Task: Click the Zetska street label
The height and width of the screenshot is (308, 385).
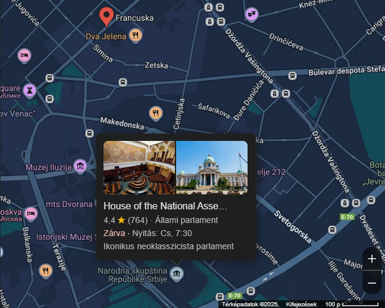Action: (x=156, y=65)
